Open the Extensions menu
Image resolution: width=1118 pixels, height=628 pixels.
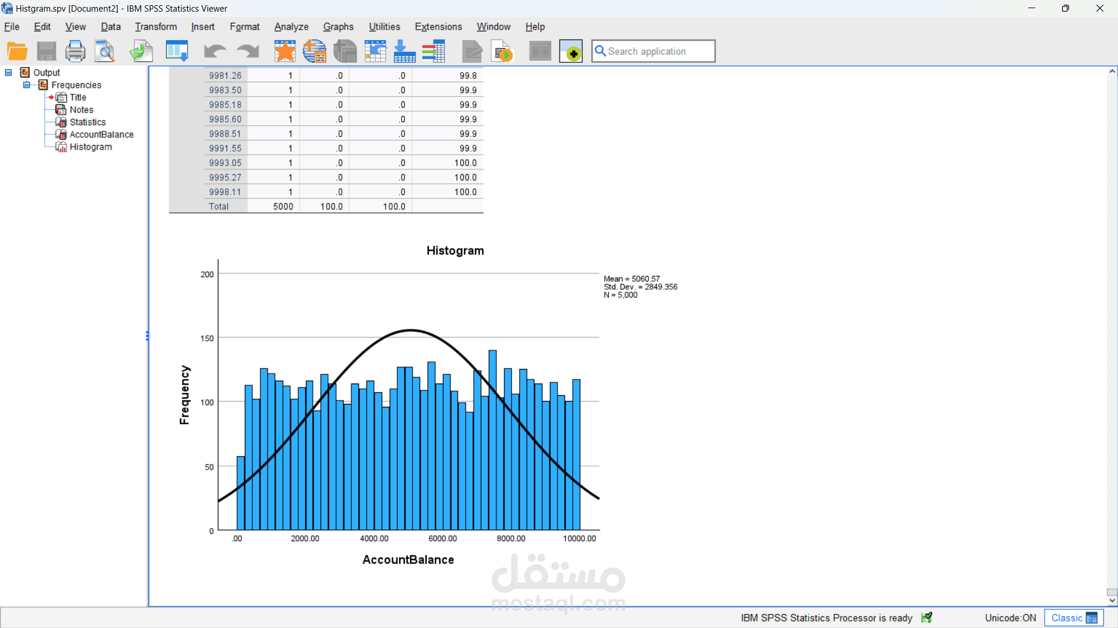(438, 27)
